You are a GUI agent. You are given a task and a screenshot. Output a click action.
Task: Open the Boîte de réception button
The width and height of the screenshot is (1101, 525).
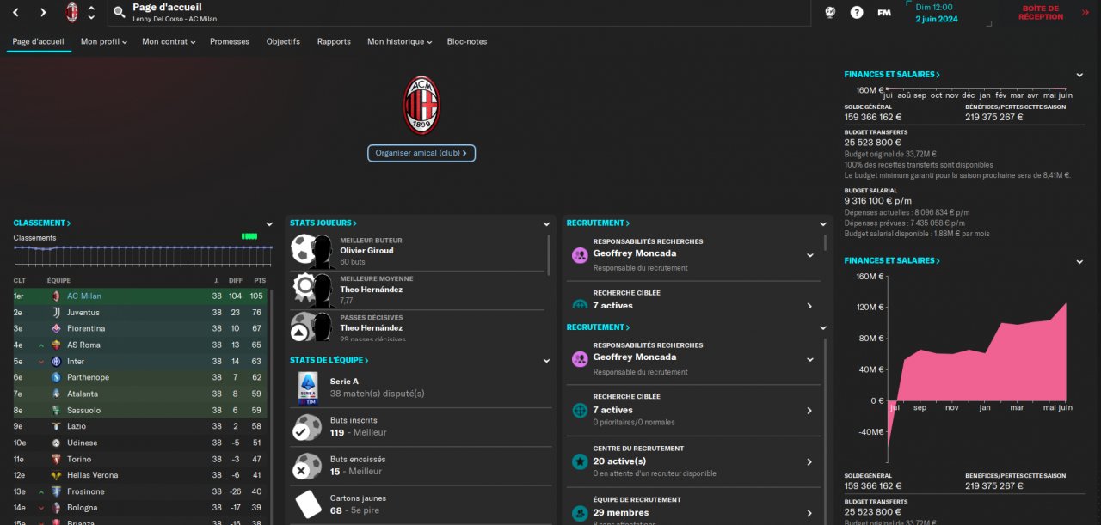[x=1041, y=12]
